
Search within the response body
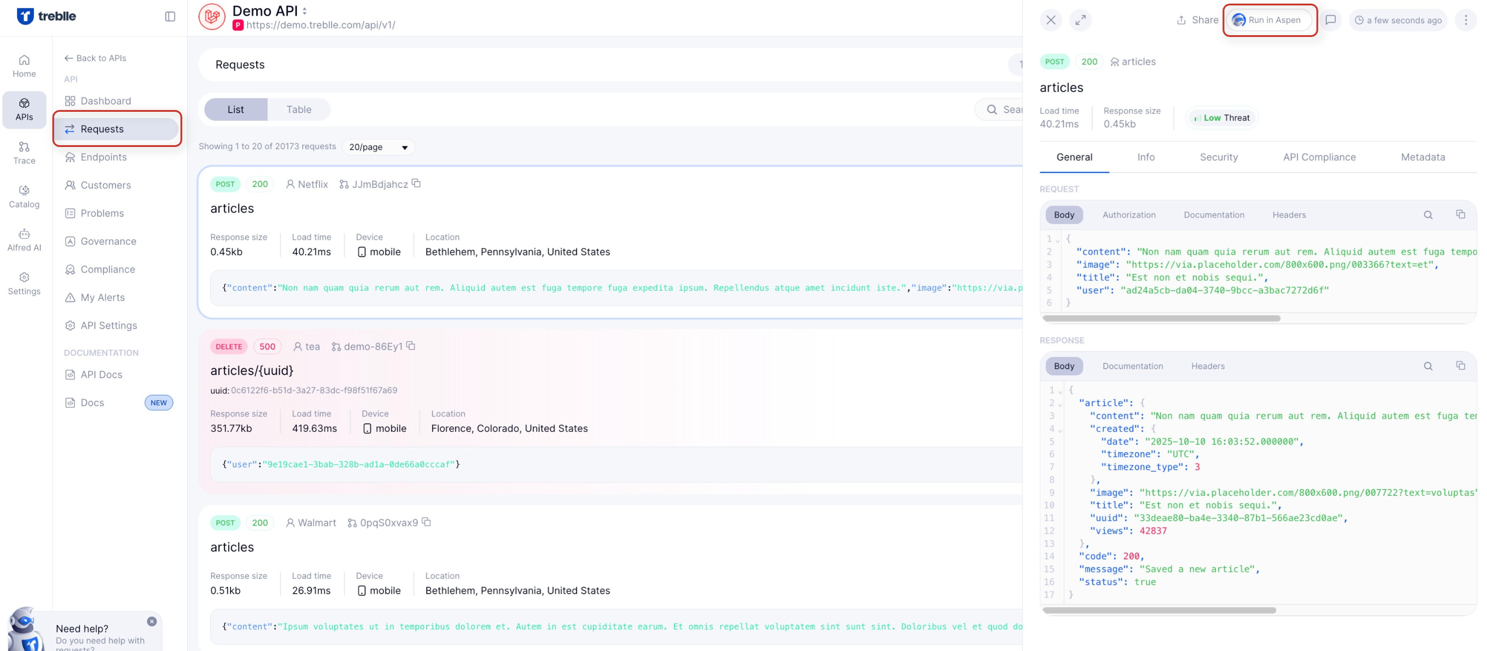coord(1428,366)
